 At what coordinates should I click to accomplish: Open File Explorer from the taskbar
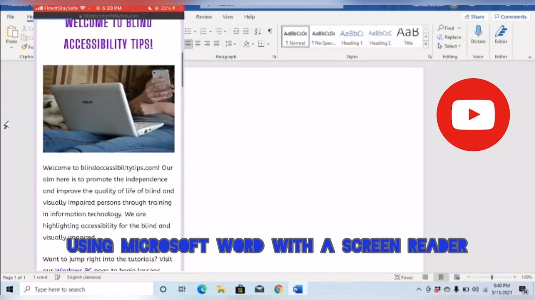[221, 289]
